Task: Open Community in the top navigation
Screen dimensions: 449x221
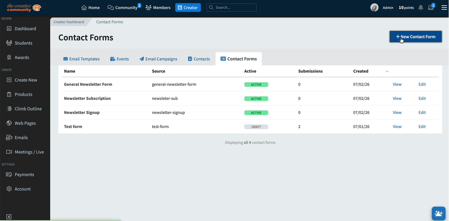Action: pyautogui.click(x=123, y=8)
